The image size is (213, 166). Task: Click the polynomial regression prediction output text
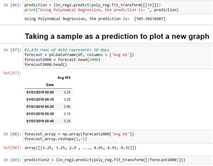pos(95,19)
